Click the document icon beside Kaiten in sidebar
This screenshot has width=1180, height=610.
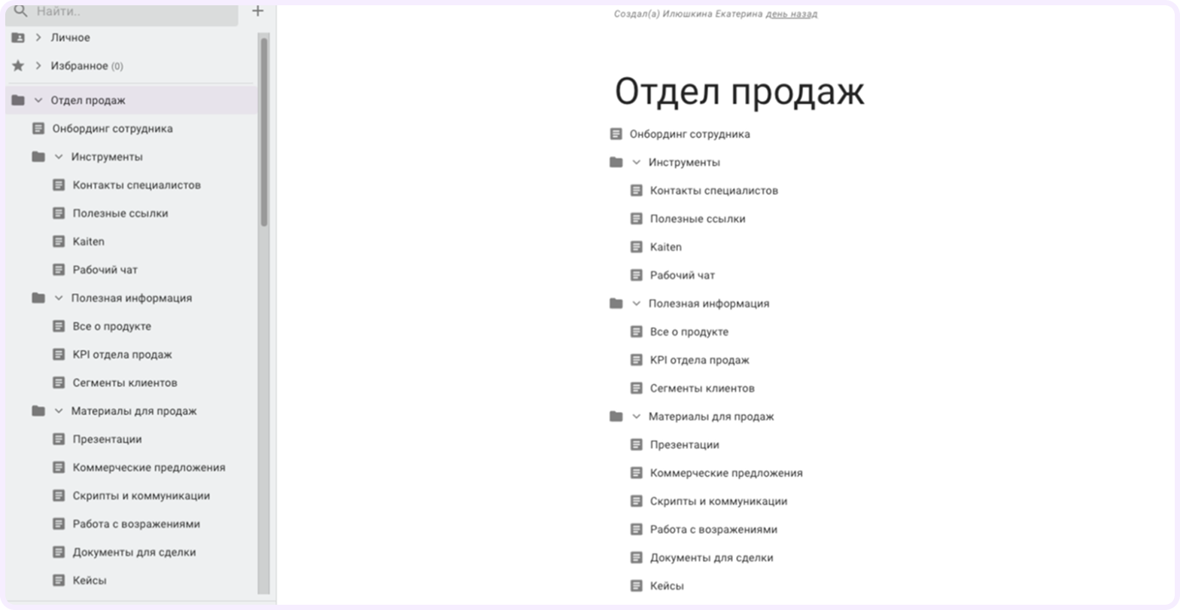coord(59,242)
